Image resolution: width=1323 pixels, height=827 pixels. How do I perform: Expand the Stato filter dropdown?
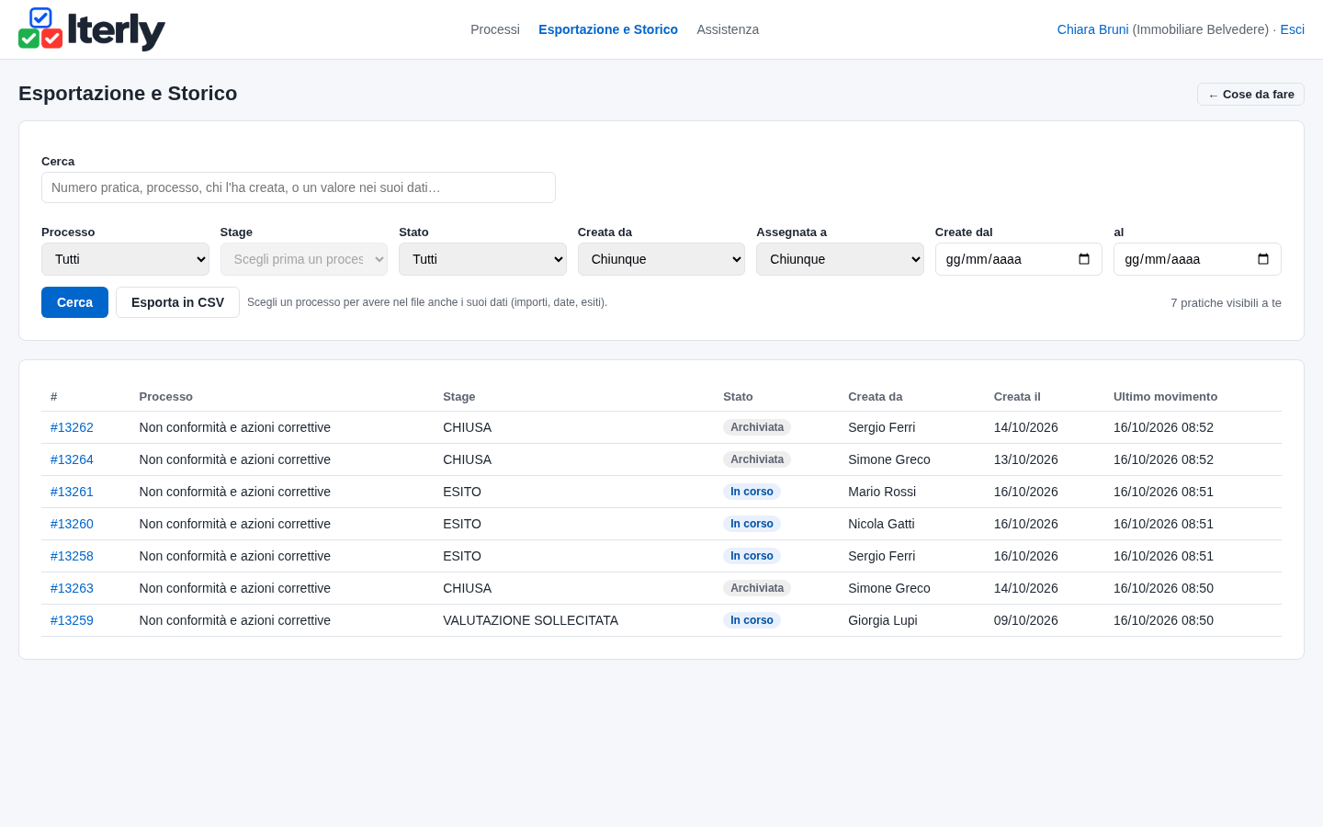point(482,259)
